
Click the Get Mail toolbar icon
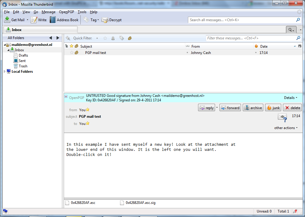pyautogui.click(x=7, y=20)
